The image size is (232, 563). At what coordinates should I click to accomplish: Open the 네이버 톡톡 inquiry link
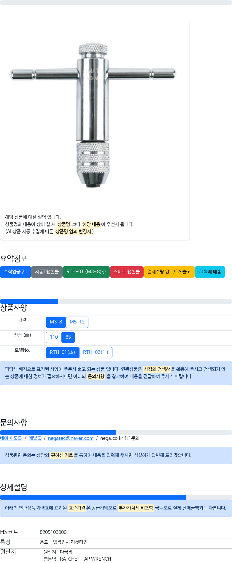point(11,438)
